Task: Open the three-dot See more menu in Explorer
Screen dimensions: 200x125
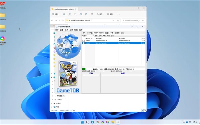Action: [119, 14]
